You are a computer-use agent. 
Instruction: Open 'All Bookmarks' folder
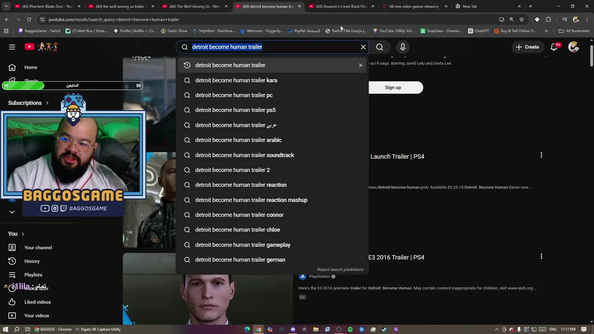pyautogui.click(x=574, y=31)
